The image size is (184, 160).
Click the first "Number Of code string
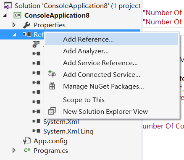pos(162,13)
